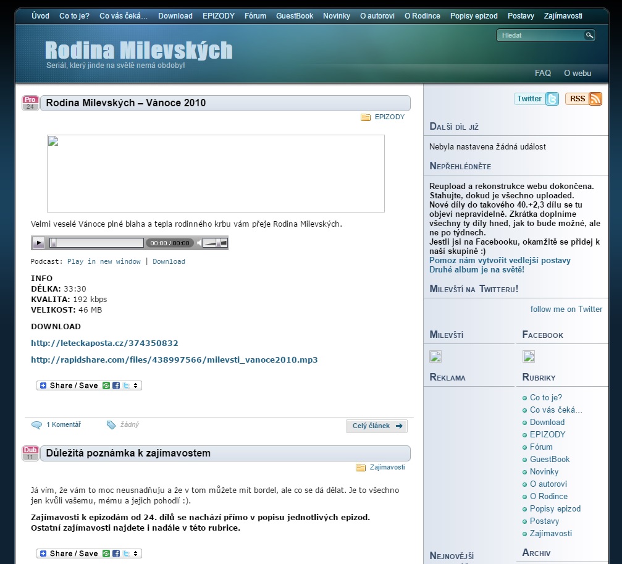The height and width of the screenshot is (564, 622).
Task: Mute audio via the speaker icon
Action: click(x=200, y=243)
